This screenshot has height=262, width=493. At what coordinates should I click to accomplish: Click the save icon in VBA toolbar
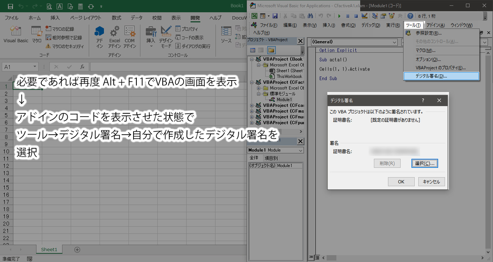275,16
